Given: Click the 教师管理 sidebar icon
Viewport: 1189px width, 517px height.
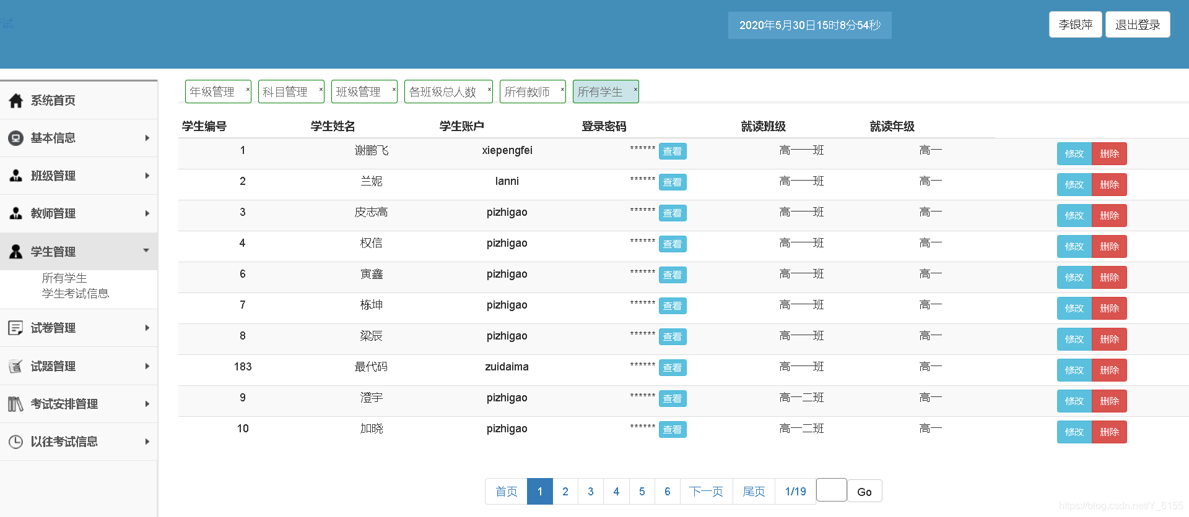Looking at the screenshot, I should coord(16,214).
